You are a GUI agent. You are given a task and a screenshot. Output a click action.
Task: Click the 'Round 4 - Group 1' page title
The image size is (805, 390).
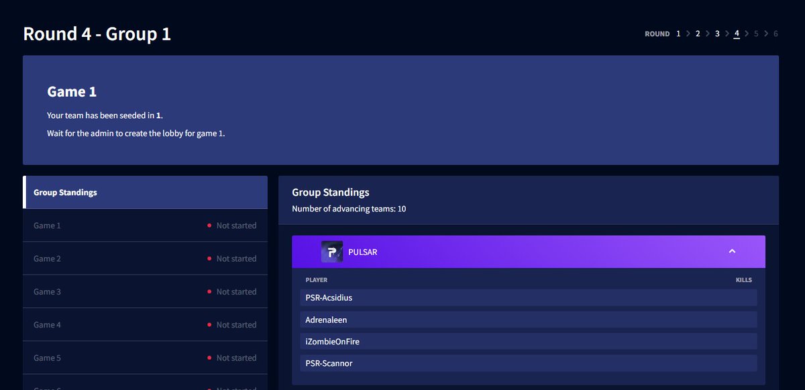point(97,34)
